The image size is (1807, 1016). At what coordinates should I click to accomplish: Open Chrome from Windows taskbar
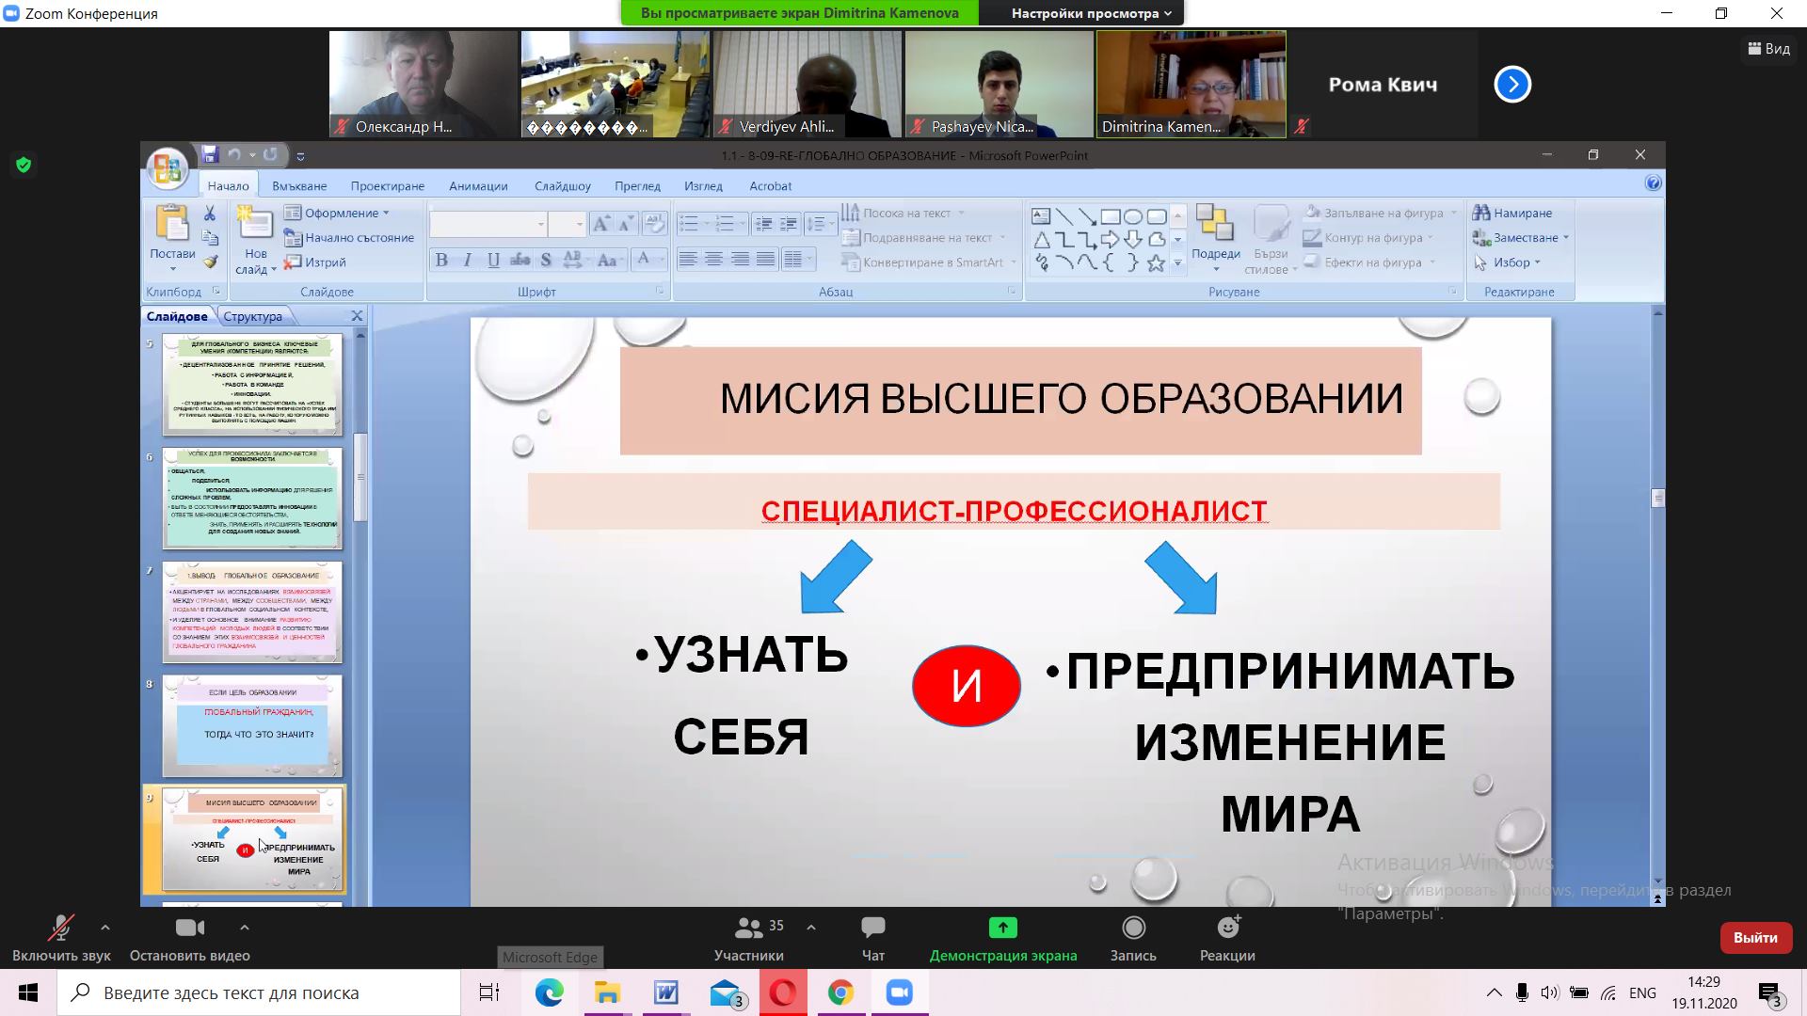840,992
